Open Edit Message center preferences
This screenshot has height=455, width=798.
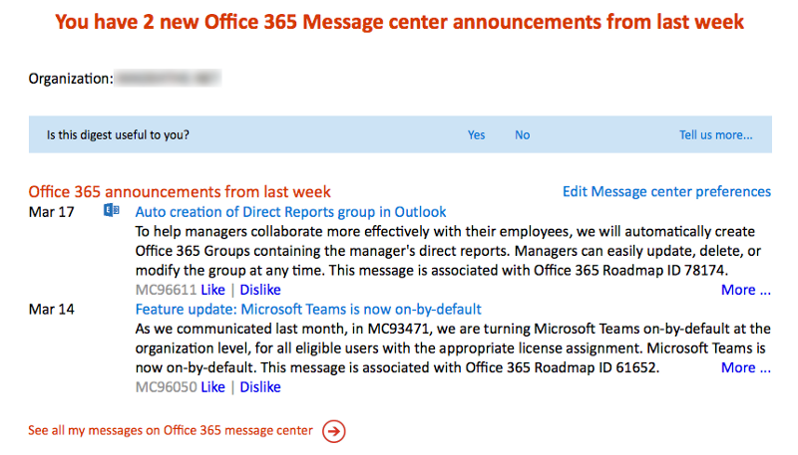666,191
